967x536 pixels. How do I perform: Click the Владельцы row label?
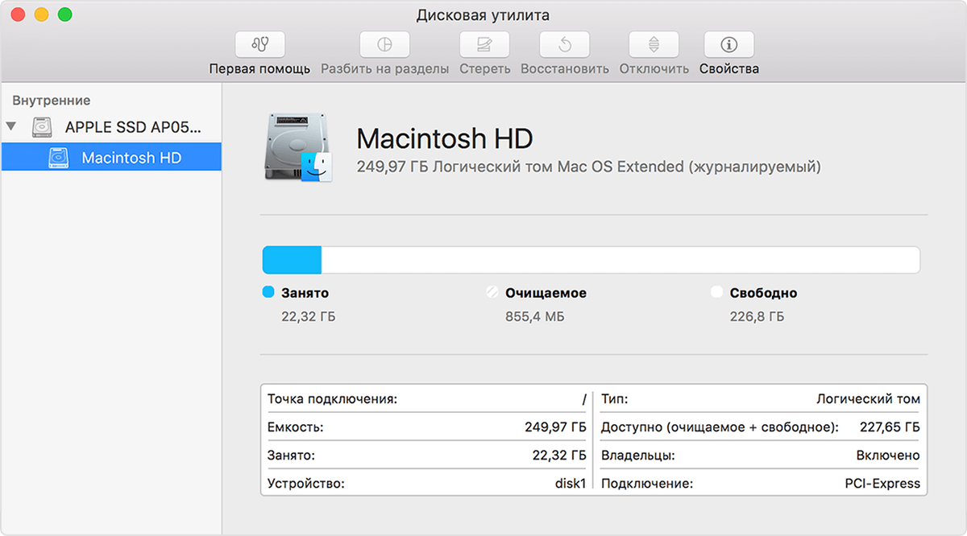[x=637, y=456]
